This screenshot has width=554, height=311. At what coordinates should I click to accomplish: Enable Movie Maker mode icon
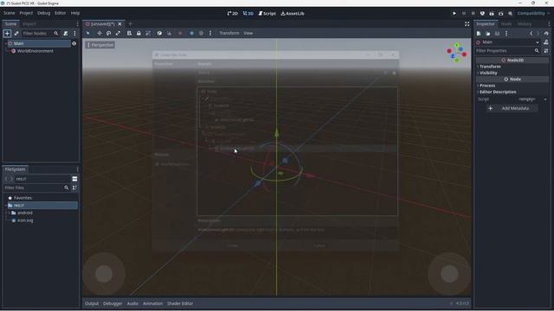510,14
